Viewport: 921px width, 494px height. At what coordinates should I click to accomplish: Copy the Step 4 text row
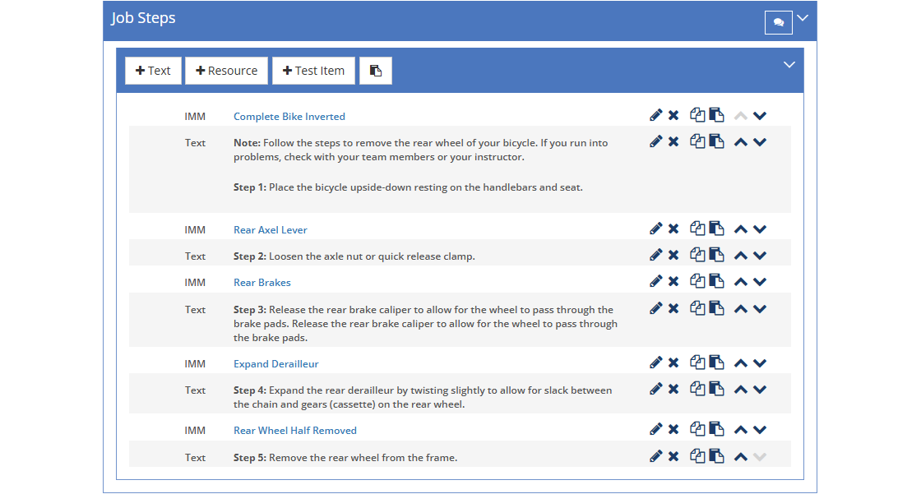tap(697, 389)
